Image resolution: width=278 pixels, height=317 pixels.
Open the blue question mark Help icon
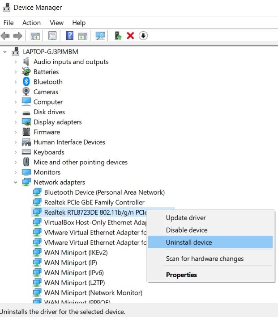point(69,36)
